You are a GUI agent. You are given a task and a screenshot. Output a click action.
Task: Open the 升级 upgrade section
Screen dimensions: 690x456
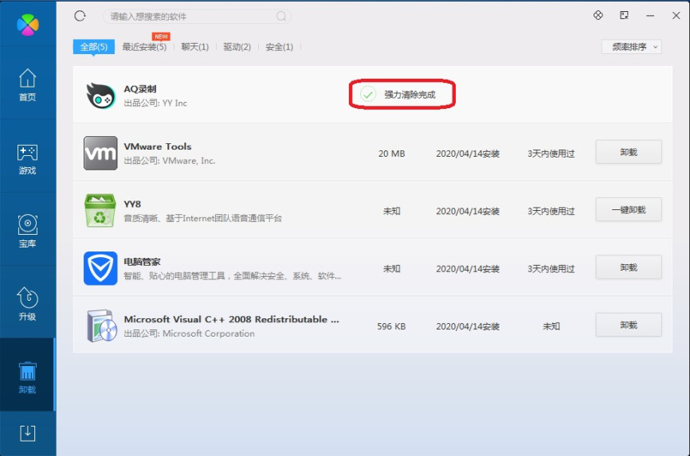pos(27,304)
